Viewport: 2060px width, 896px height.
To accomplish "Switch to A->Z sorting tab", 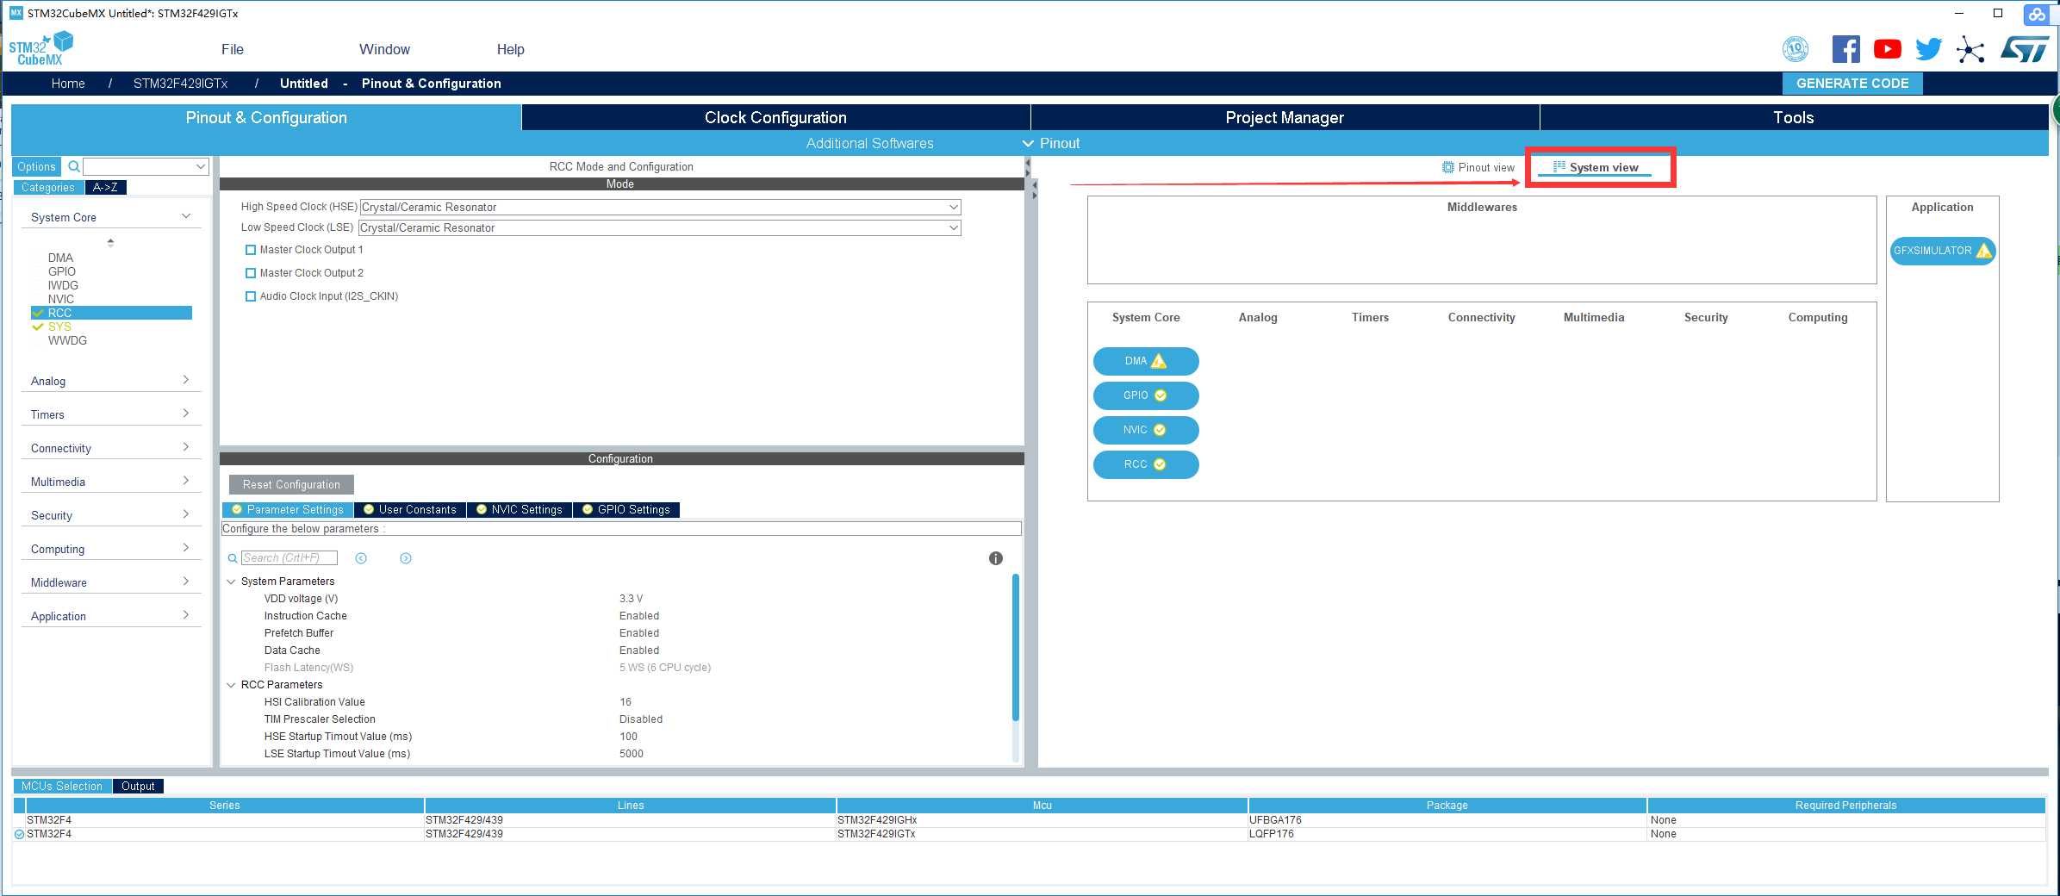I will 106,187.
